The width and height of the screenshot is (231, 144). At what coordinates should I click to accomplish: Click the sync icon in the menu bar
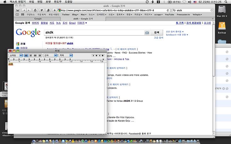click(x=147, y=2)
